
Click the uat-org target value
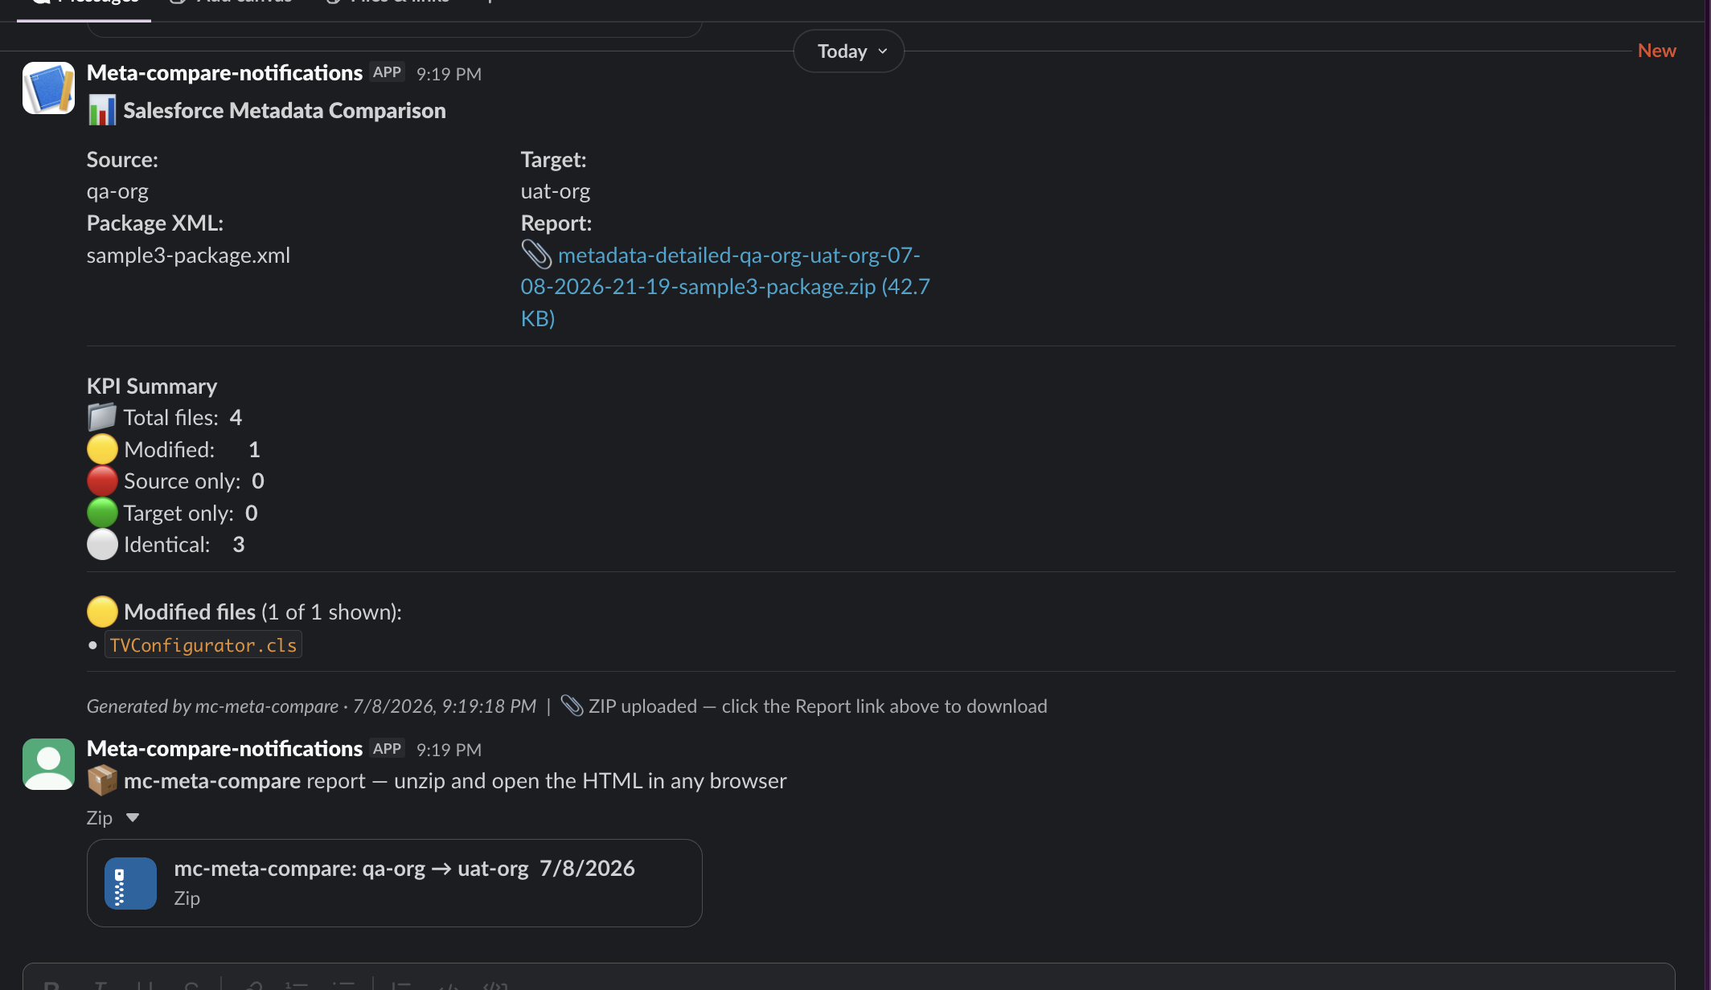coord(556,191)
